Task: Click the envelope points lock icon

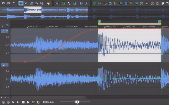Action: point(69,3)
